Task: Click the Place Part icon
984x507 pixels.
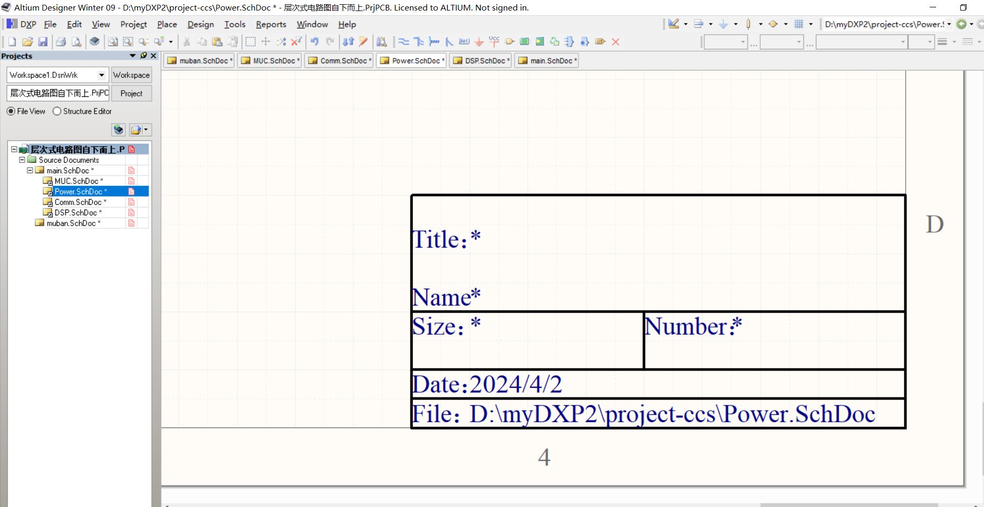Action: 509,42
